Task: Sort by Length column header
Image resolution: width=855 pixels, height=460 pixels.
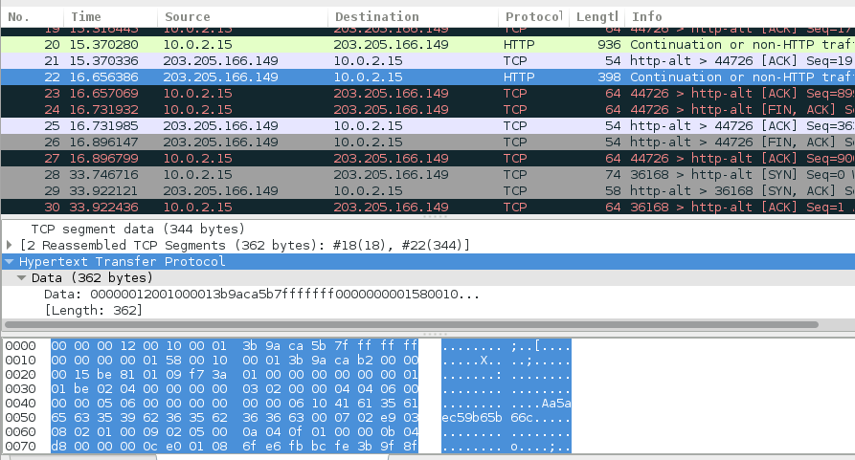Action: pos(596,17)
